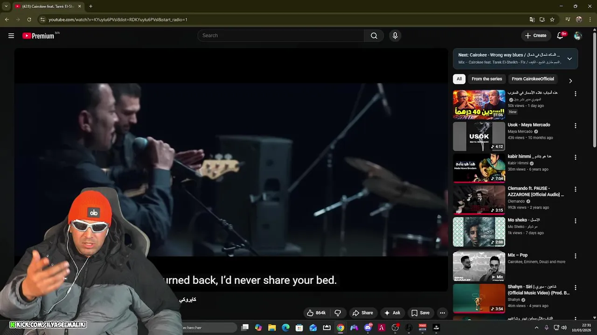Close the Cairokee YouTube tab
This screenshot has height=335, width=597.
[x=79, y=7]
